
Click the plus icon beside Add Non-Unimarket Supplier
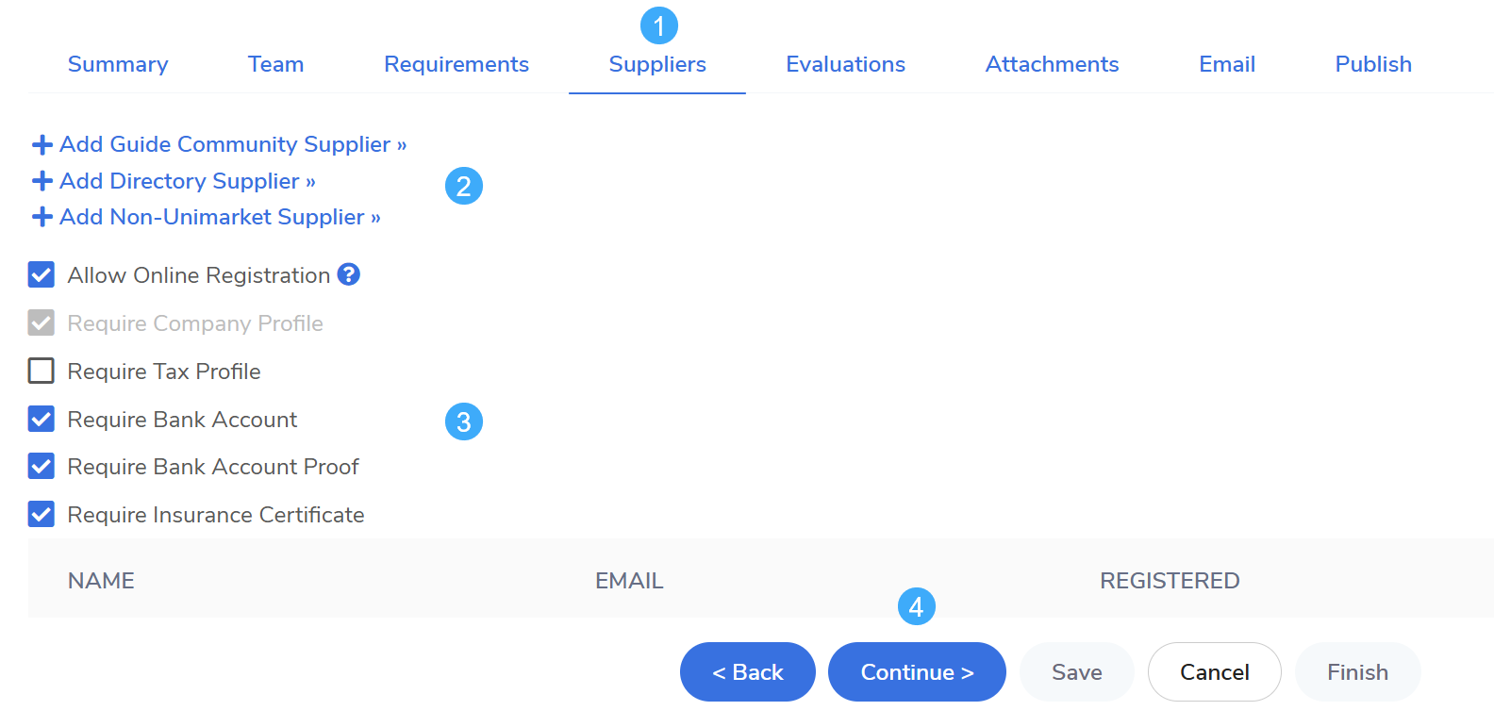41,217
